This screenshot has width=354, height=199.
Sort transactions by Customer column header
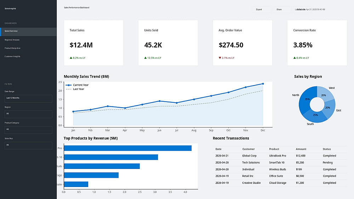point(249,149)
